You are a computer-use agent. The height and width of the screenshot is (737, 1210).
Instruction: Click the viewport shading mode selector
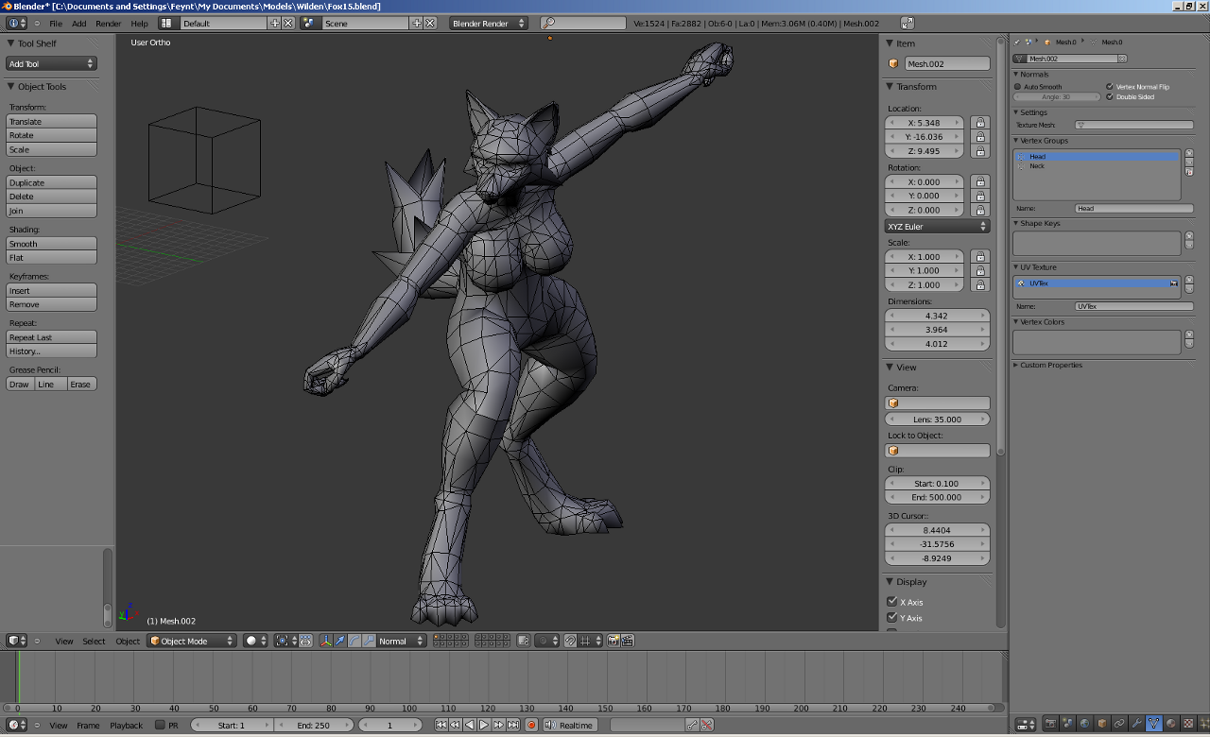pos(256,641)
